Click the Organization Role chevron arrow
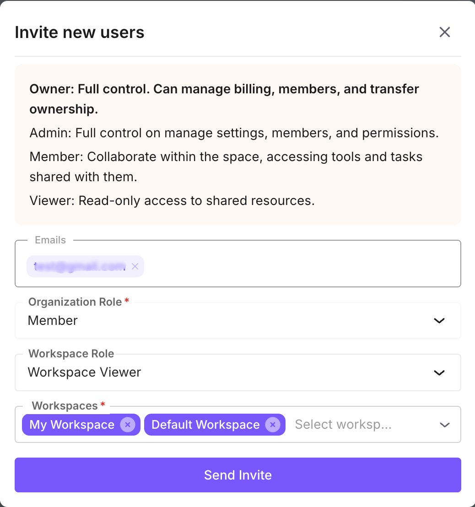 [x=439, y=320]
